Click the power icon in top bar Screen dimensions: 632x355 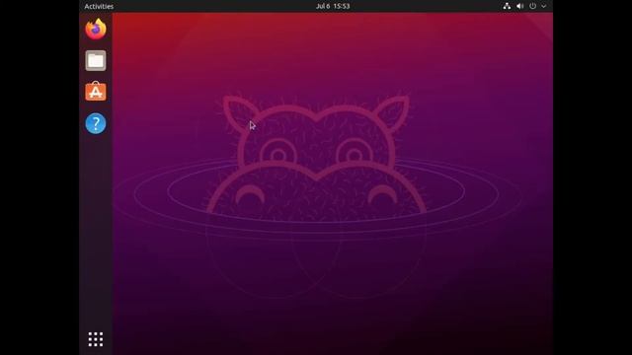(533, 6)
